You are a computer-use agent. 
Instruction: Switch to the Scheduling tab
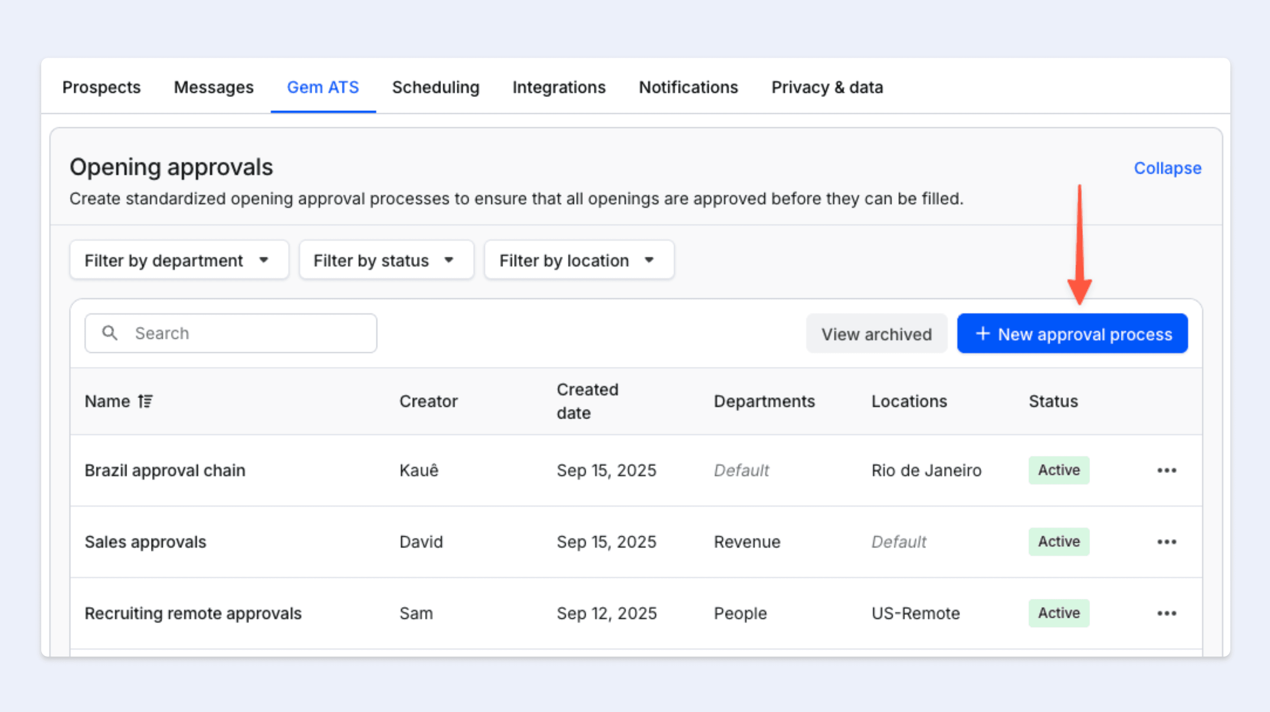[x=435, y=87]
